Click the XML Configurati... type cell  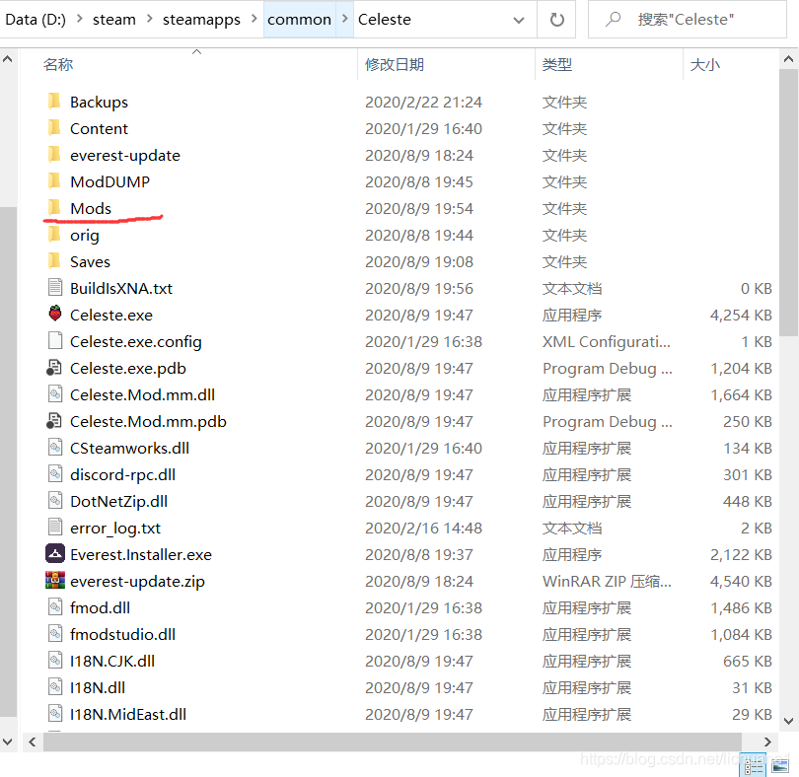[607, 341]
